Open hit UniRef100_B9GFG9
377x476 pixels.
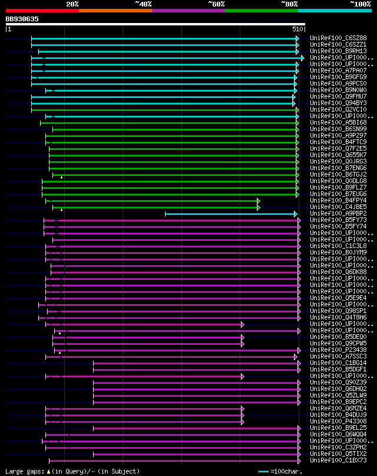(338, 77)
